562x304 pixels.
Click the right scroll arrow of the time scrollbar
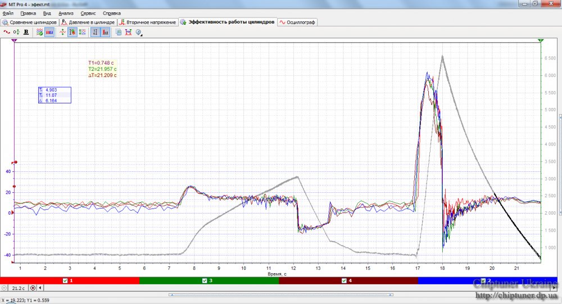click(x=554, y=288)
